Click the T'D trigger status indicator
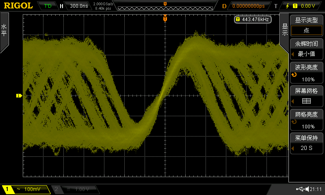Viewport: 325px width, 195px height. point(48,6)
